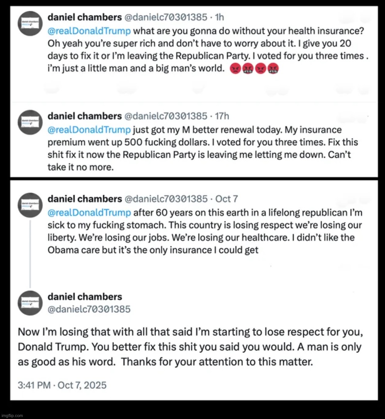Viewport: 385px width, 419px height.
Task: Click the "daniel chambers" name on the 1h tweet
Action: tap(84, 17)
